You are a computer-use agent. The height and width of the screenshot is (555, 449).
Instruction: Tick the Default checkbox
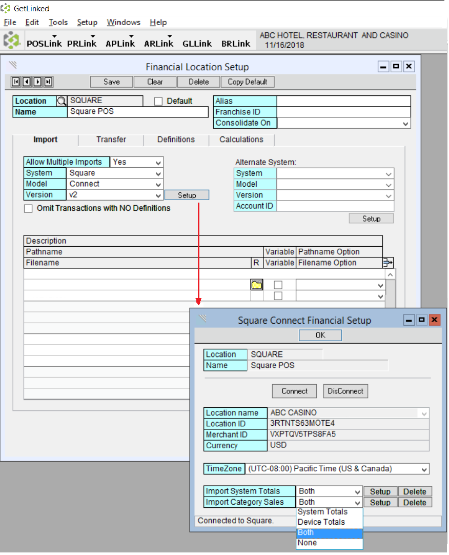click(158, 101)
